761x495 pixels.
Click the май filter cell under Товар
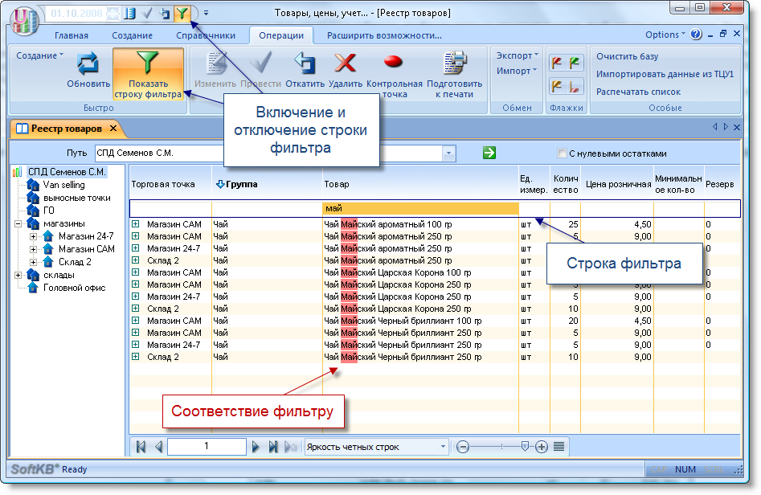coord(420,208)
